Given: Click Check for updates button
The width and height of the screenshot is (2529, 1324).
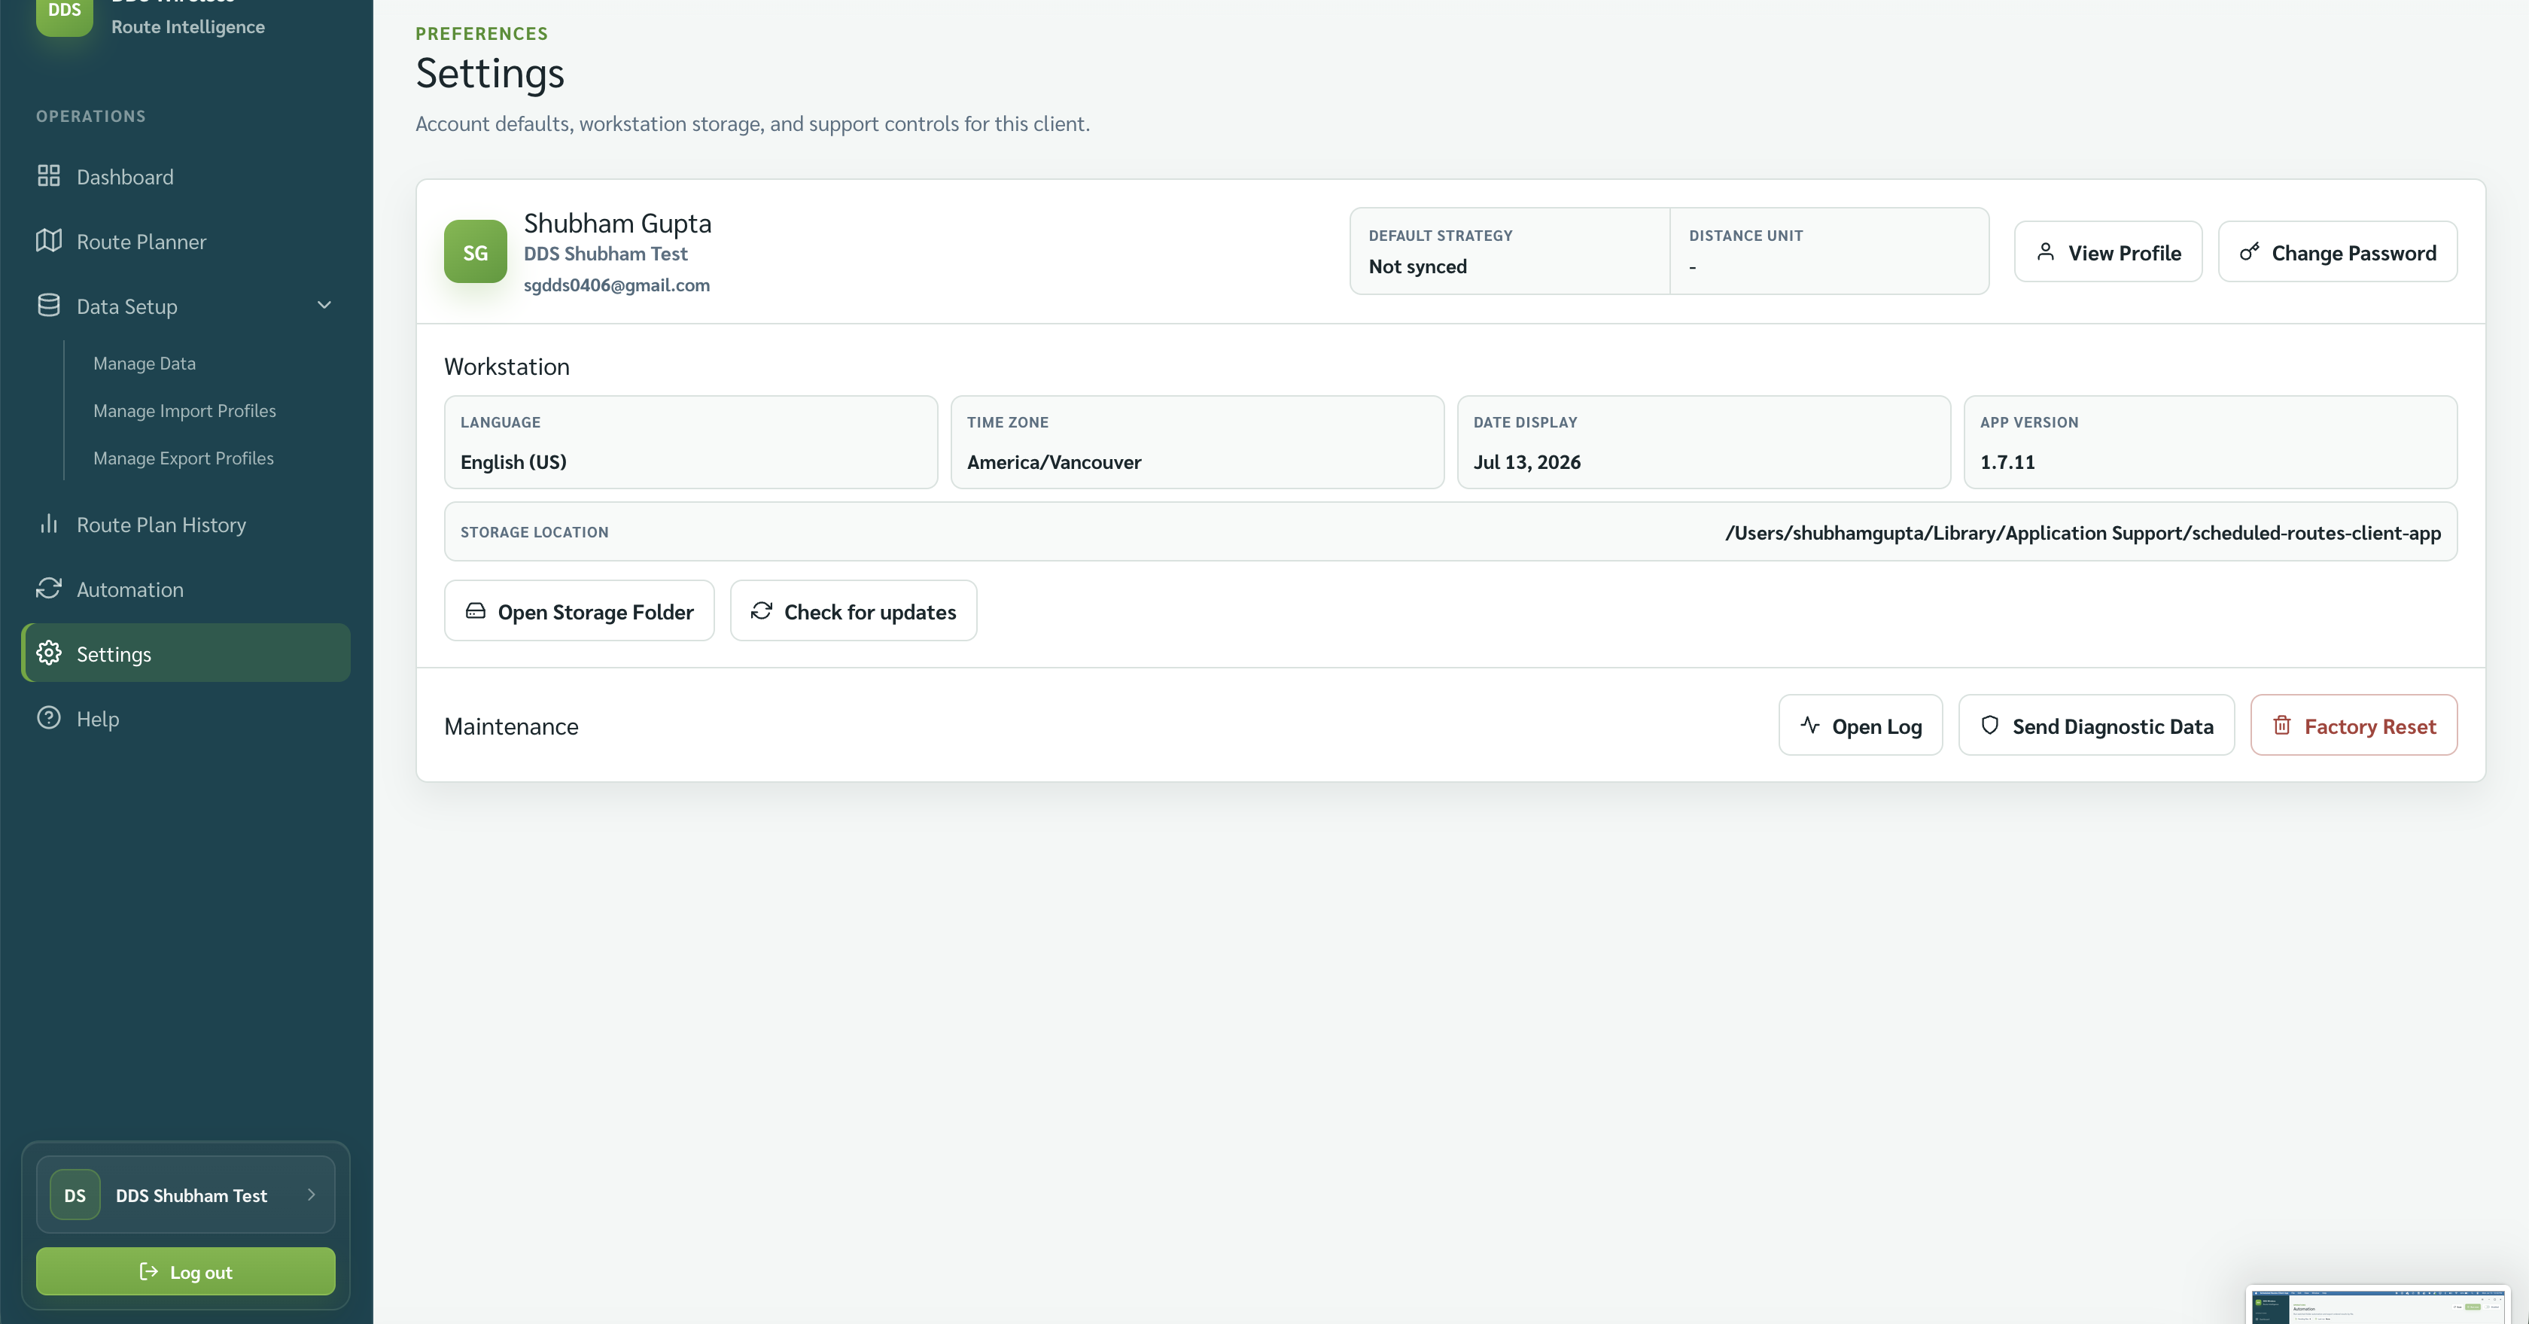Looking at the screenshot, I should pyautogui.click(x=853, y=610).
